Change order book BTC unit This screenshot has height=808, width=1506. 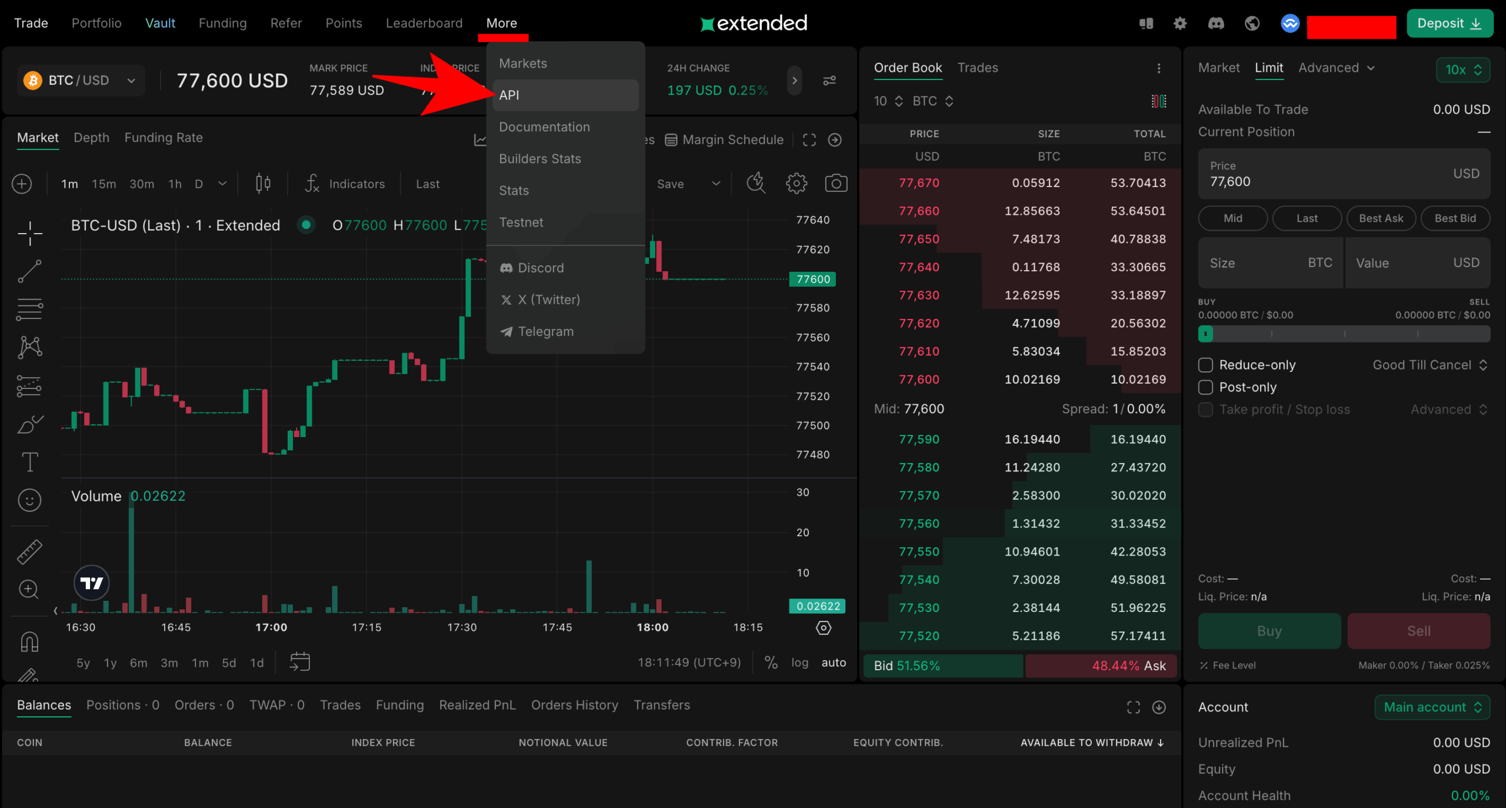[x=933, y=101]
